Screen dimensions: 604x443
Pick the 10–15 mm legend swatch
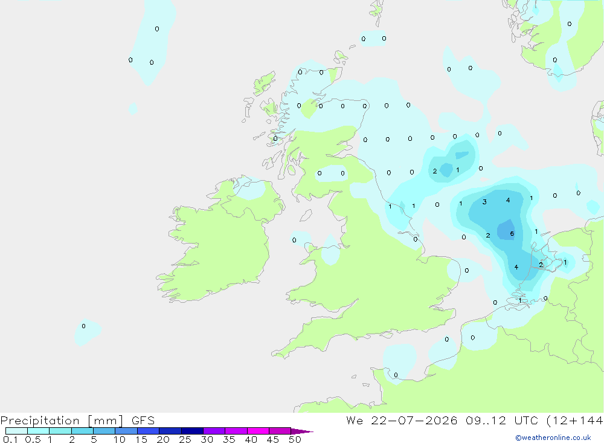126,431
